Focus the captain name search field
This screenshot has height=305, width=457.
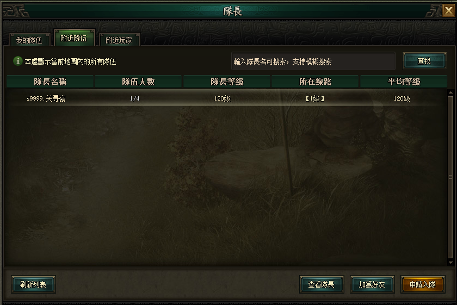[313, 61]
